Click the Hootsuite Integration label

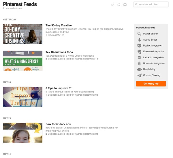coord(154,63)
